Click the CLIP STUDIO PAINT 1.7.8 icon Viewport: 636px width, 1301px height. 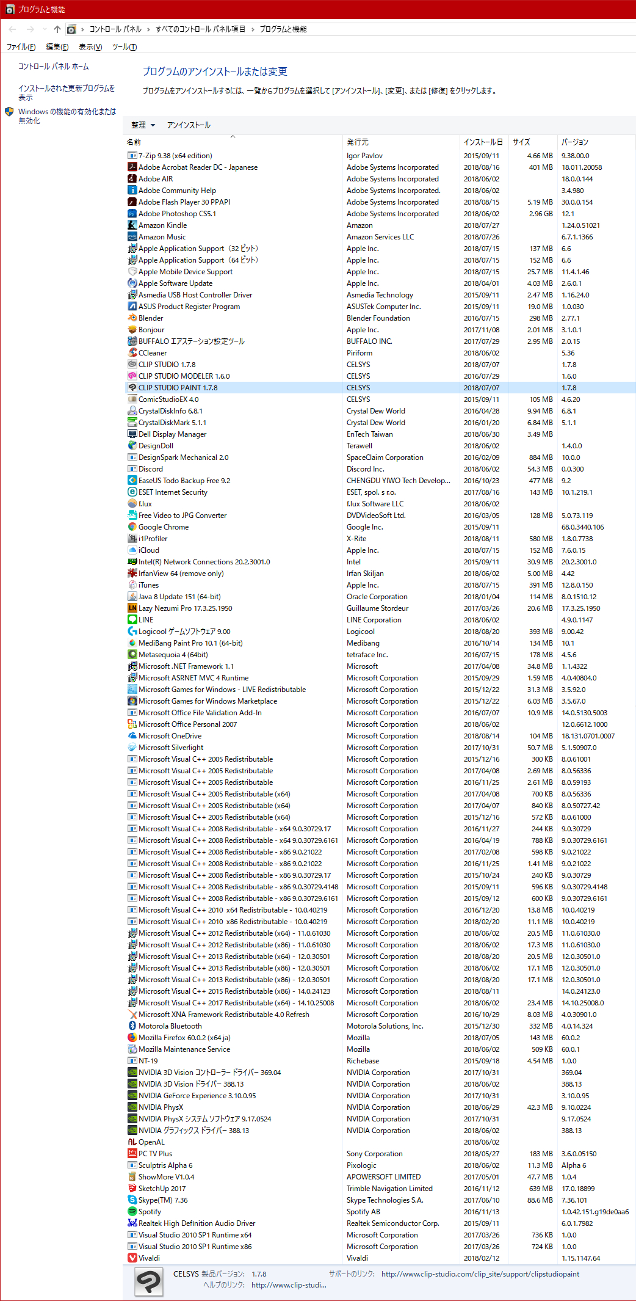(x=132, y=388)
